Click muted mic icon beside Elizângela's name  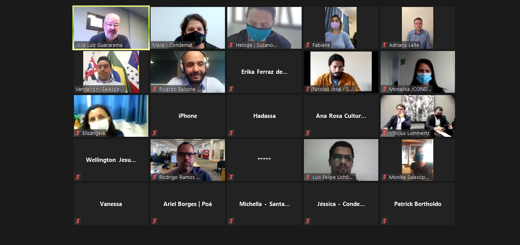(78, 133)
